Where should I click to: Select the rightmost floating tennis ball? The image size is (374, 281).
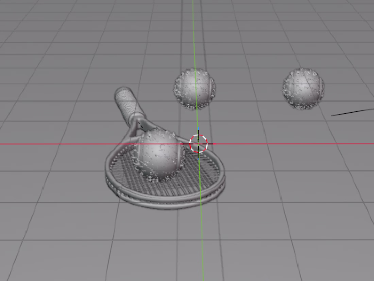(x=303, y=89)
